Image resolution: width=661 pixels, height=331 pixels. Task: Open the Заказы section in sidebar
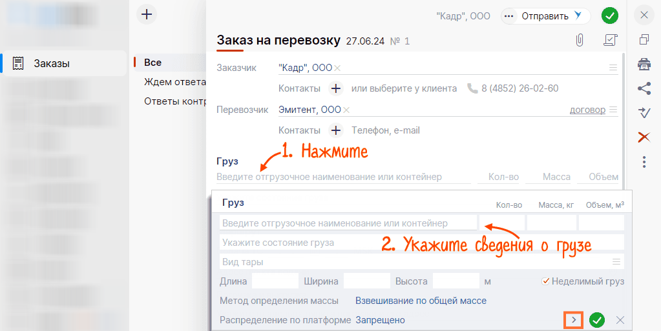click(x=63, y=64)
